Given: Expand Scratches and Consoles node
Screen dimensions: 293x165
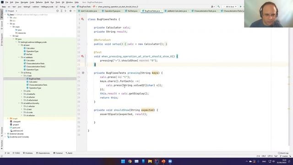Looking at the screenshot, I should point(5,137).
